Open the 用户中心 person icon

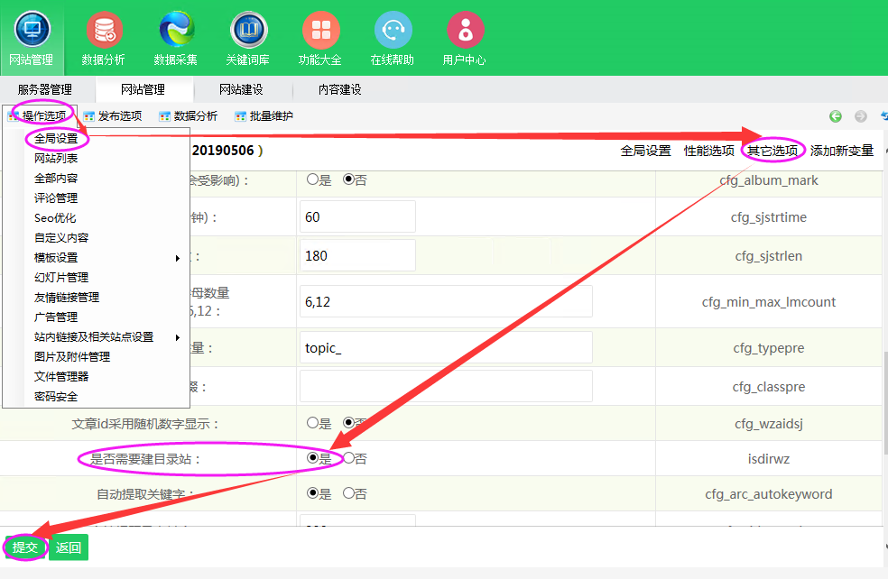click(466, 30)
